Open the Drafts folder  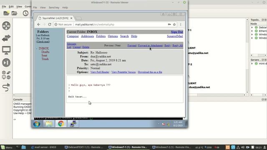point(45,52)
